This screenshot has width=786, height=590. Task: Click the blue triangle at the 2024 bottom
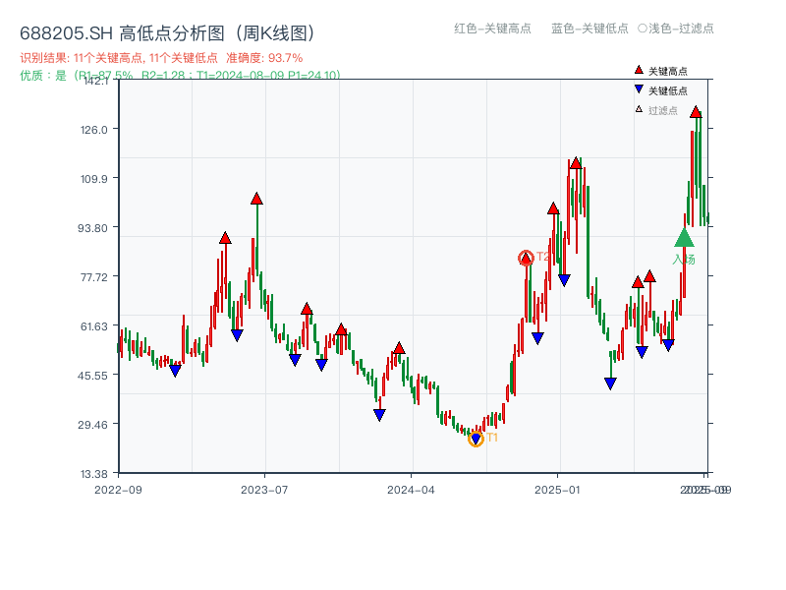476,438
